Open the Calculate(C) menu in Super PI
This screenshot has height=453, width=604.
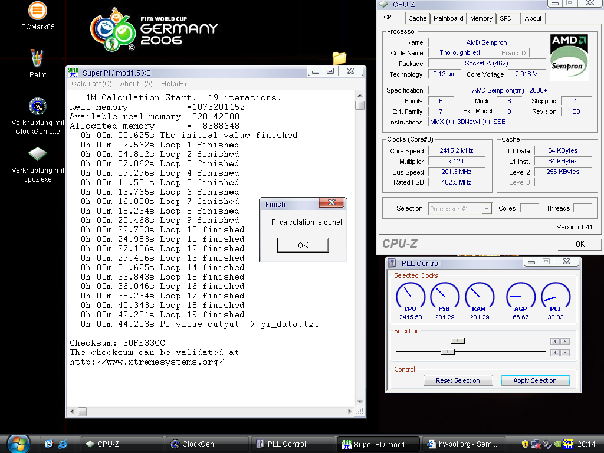click(x=91, y=84)
